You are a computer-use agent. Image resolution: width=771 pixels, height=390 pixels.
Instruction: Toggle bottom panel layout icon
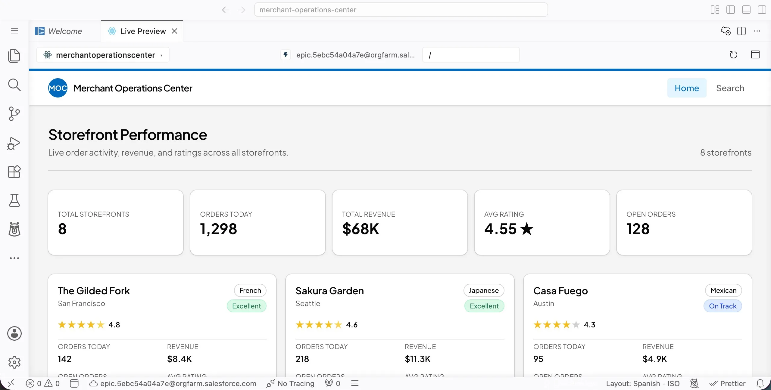coord(746,10)
